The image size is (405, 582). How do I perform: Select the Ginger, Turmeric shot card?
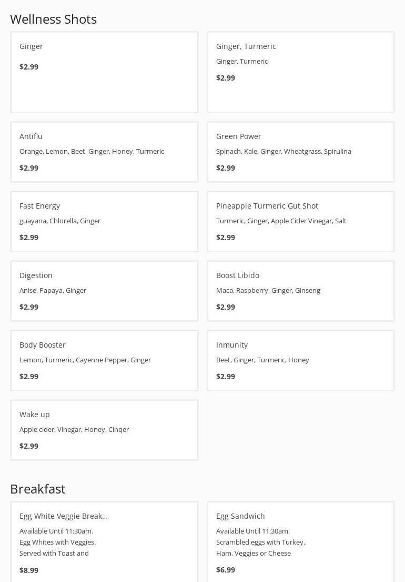(x=300, y=72)
